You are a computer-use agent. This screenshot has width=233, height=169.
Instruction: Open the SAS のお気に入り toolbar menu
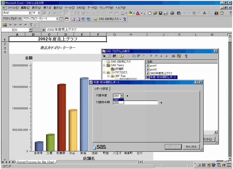click(x=110, y=19)
